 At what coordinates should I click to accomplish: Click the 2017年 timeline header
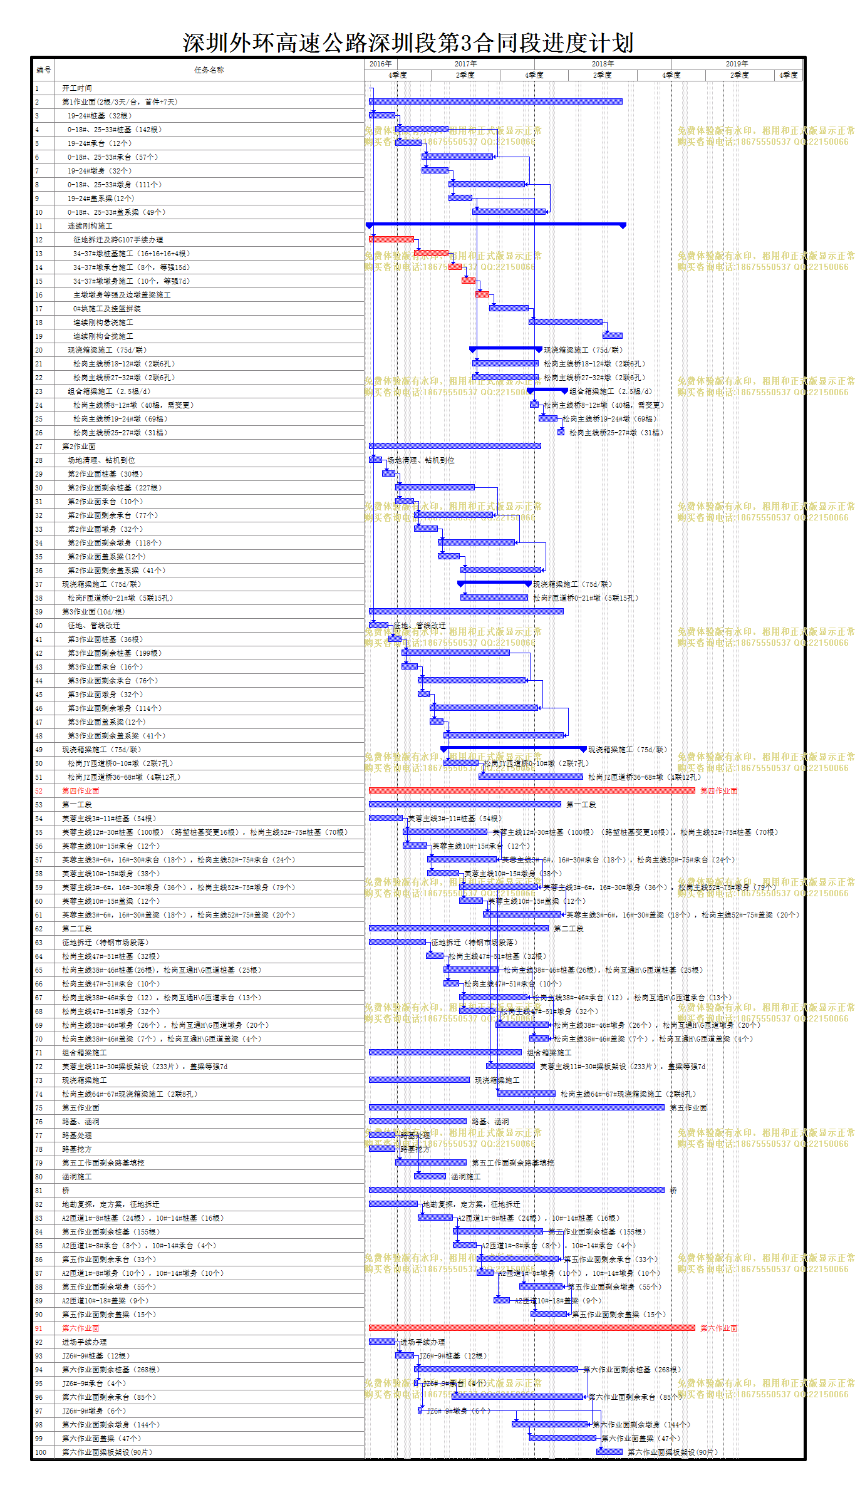click(x=466, y=64)
